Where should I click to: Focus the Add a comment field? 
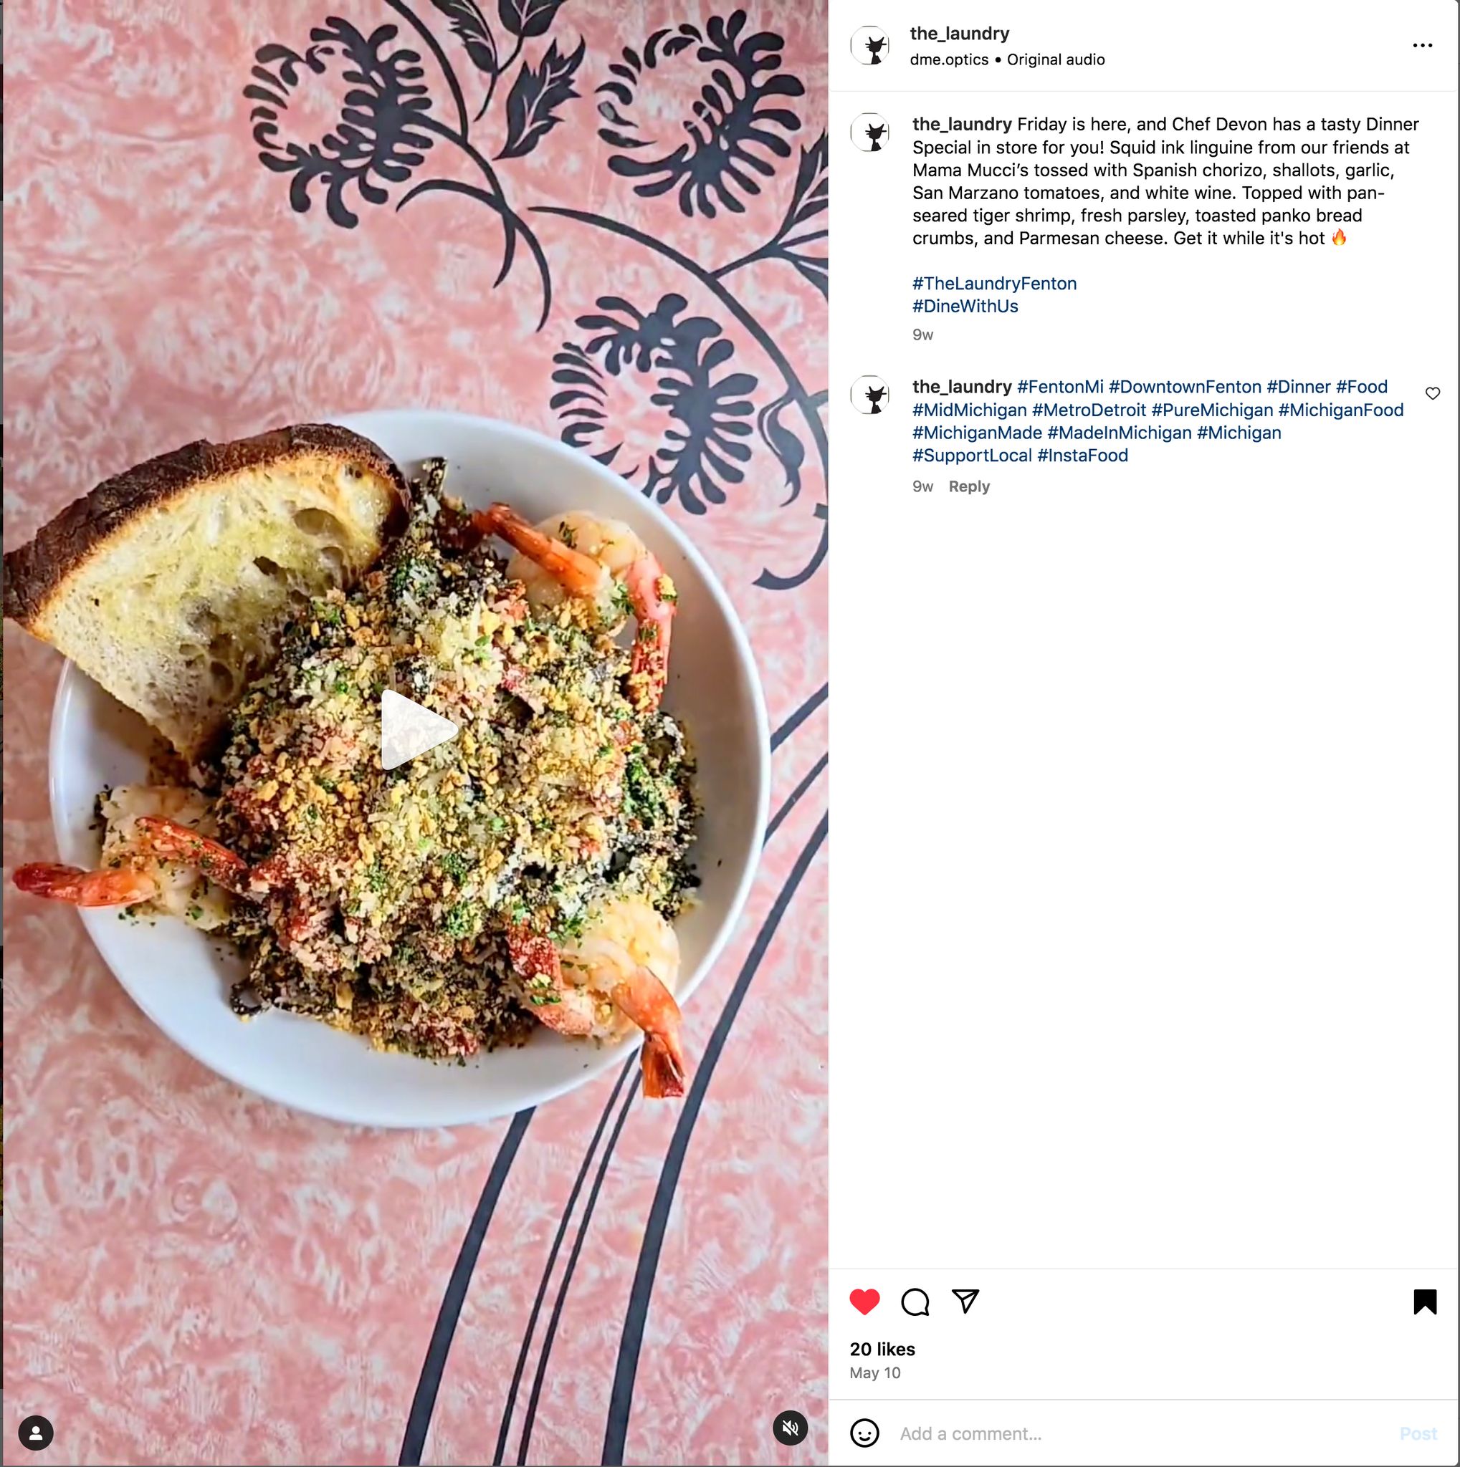[x=1140, y=1433]
